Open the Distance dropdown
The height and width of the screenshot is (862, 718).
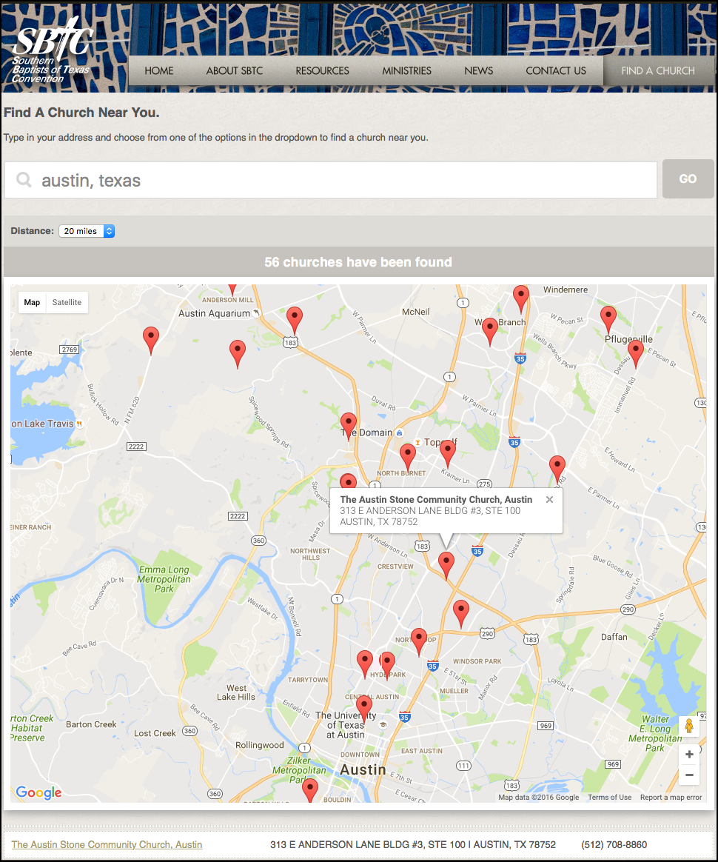click(x=87, y=231)
